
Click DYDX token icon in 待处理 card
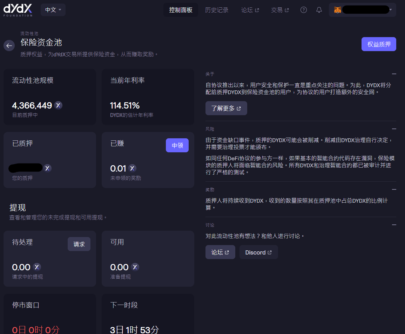click(37, 267)
